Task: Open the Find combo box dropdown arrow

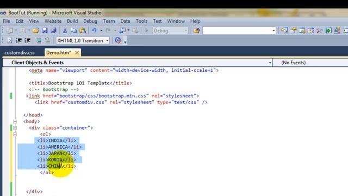Action: tap(274, 30)
